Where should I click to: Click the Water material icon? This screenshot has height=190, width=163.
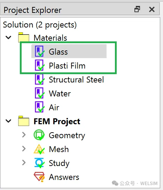tap(40, 93)
